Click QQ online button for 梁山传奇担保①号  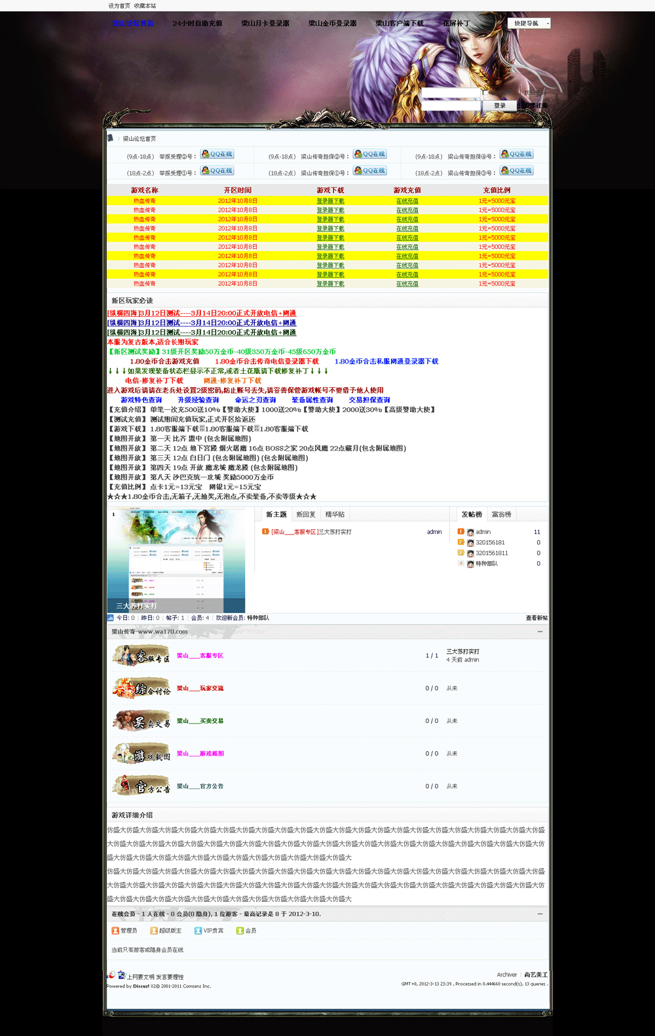click(370, 170)
